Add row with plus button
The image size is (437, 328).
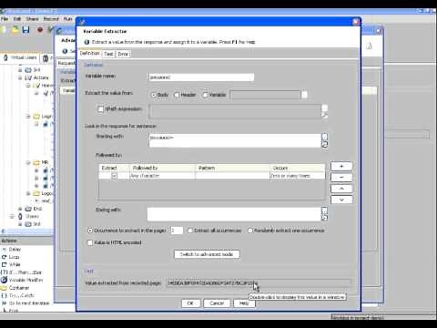[341, 167]
